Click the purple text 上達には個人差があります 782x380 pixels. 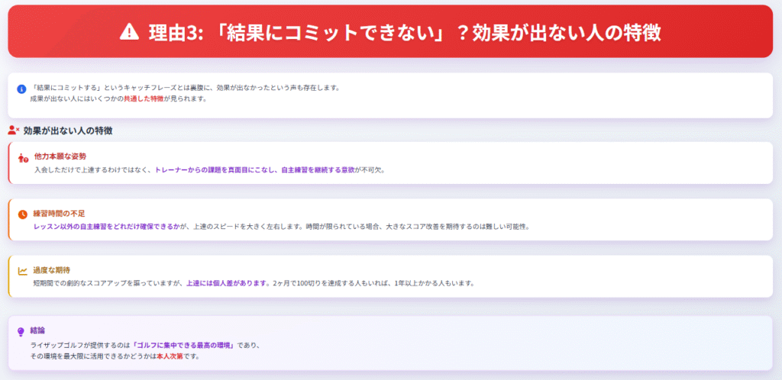[226, 283]
